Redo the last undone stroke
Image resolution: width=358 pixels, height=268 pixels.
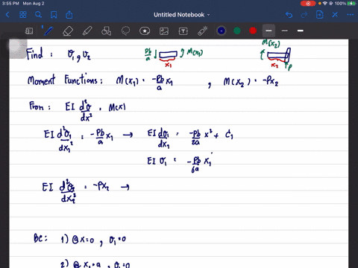tap(304, 15)
